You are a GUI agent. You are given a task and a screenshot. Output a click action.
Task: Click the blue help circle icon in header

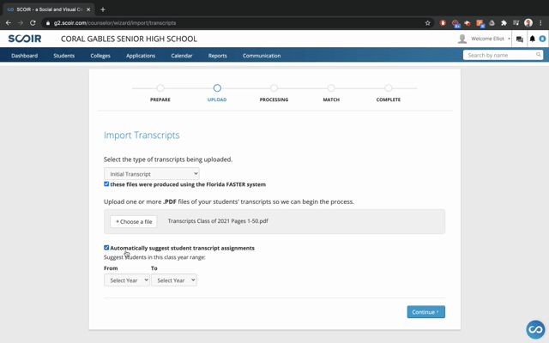[x=542, y=39]
